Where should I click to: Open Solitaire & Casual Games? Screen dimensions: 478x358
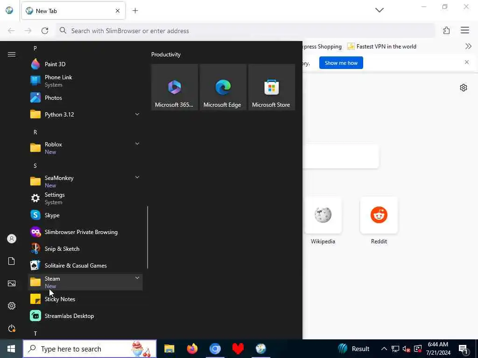coord(85,265)
